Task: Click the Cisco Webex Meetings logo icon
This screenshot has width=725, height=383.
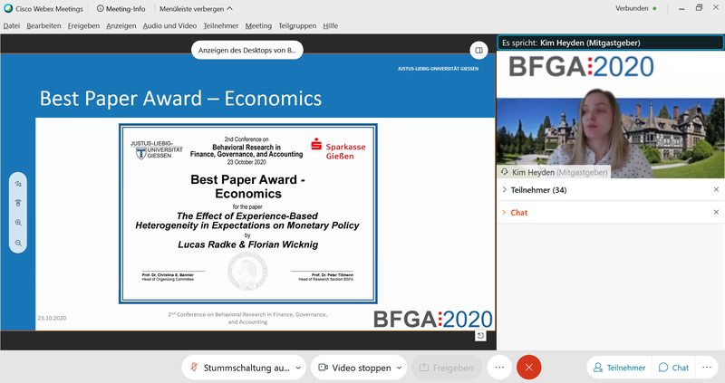Action: (x=8, y=9)
